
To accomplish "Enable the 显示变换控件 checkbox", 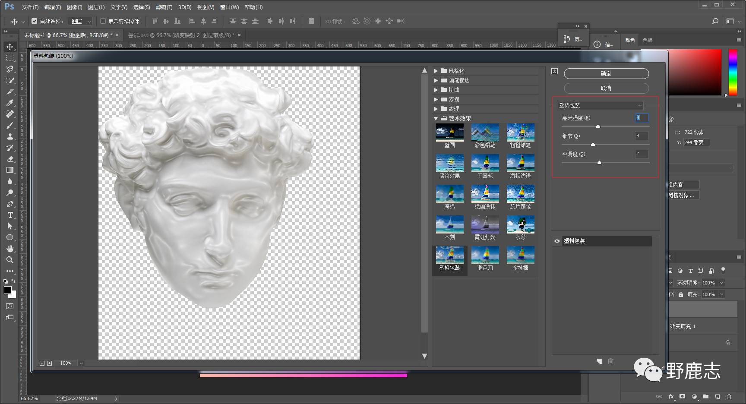I will (x=103, y=21).
